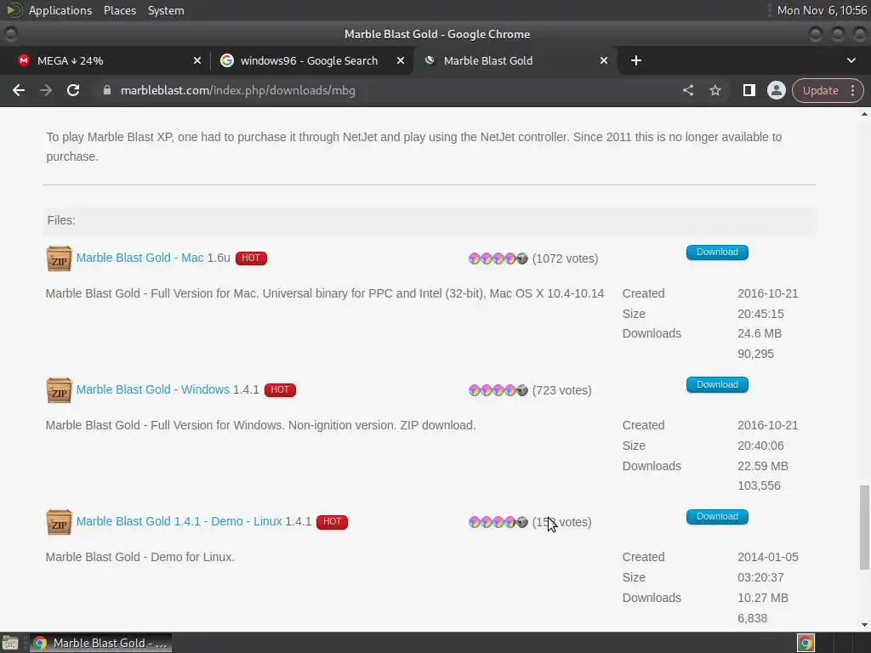Bookmark this page with the star
Viewport: 871px width, 653px height.
pyautogui.click(x=714, y=90)
